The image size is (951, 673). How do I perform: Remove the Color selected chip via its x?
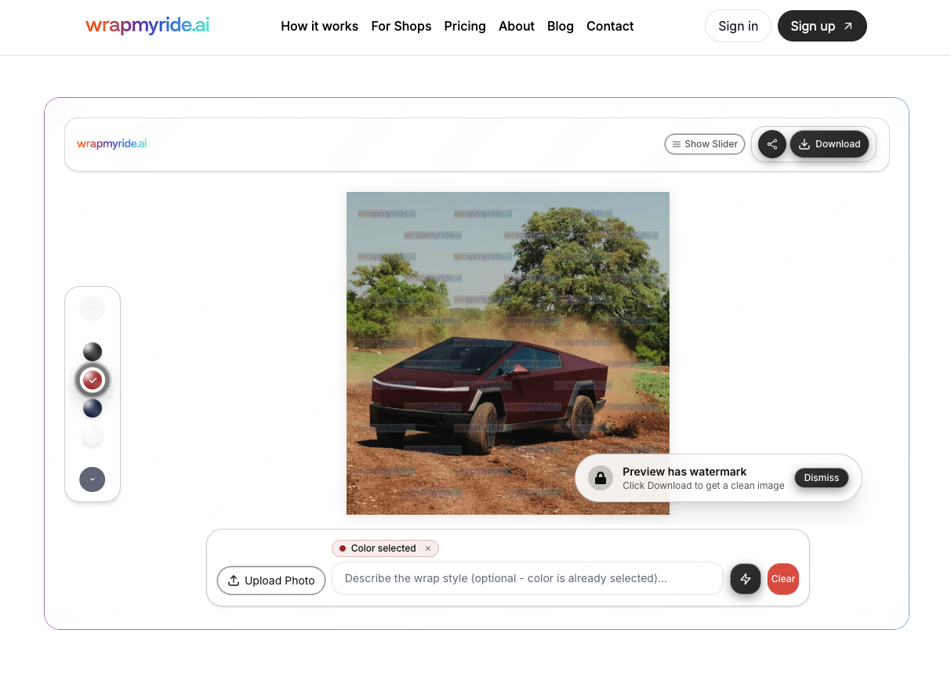[427, 548]
